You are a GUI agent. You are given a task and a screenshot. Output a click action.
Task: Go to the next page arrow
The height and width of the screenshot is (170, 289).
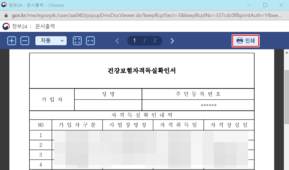[172, 41]
